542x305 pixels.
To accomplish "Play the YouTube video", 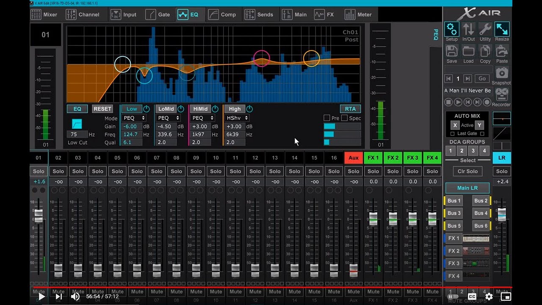I will pyautogui.click(x=41, y=297).
